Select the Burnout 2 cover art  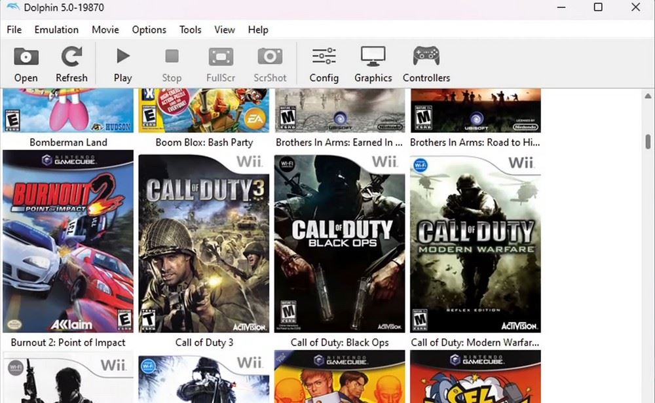(68, 241)
